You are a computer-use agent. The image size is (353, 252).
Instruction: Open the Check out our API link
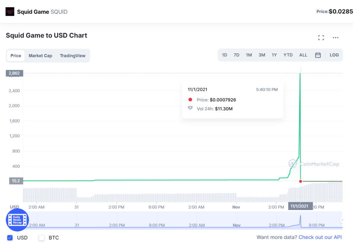[x=320, y=237]
